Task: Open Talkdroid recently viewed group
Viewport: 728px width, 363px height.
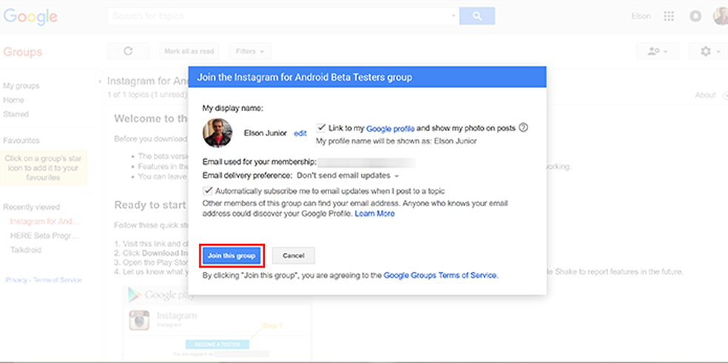Action: 26,250
